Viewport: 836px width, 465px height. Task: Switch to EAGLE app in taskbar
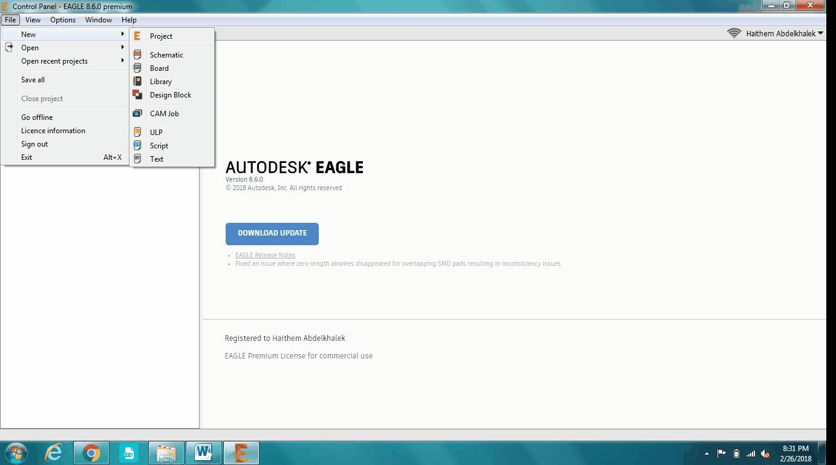pos(241,453)
